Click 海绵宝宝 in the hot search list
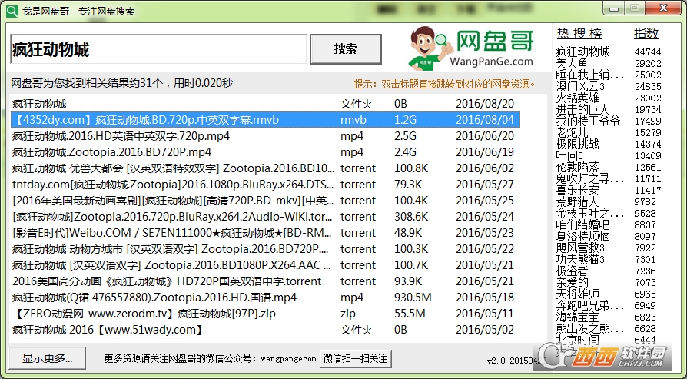 pyautogui.click(x=577, y=317)
